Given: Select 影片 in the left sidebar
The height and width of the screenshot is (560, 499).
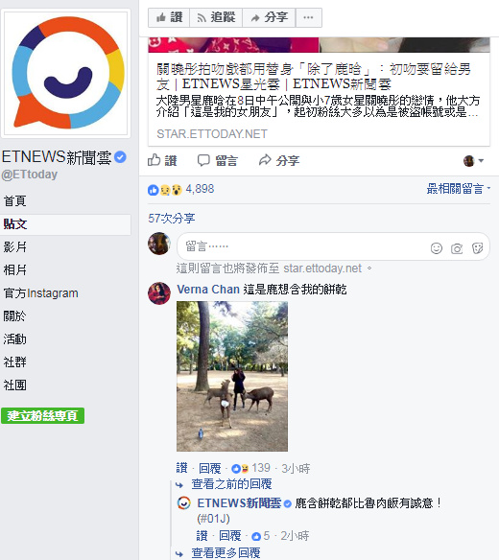Looking at the screenshot, I should [15, 247].
